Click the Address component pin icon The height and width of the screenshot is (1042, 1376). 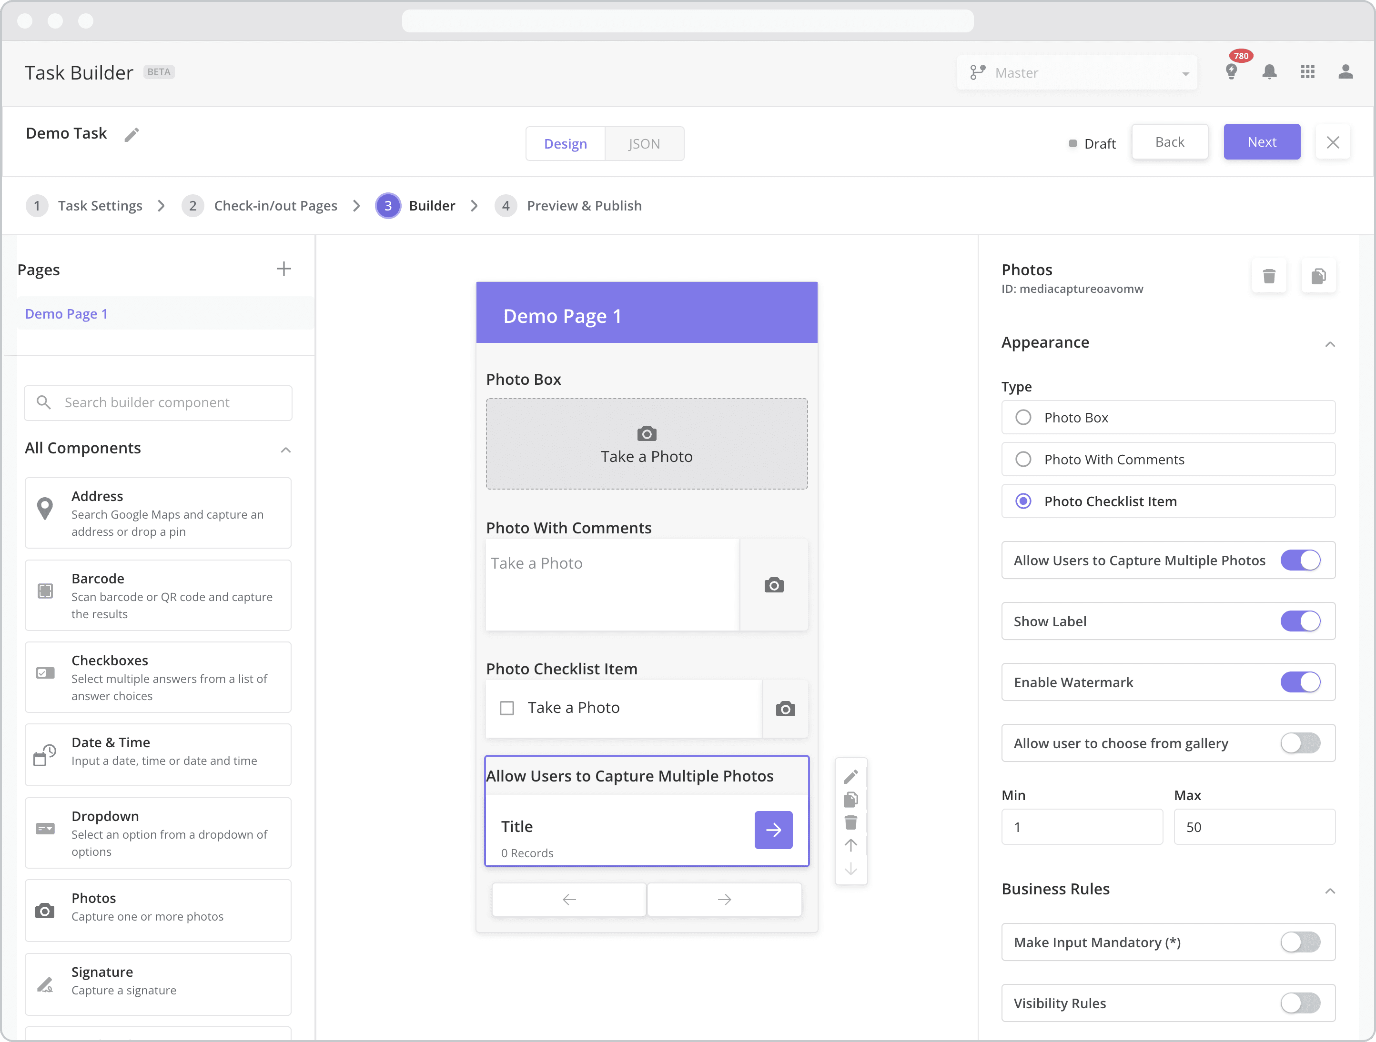tap(45, 509)
